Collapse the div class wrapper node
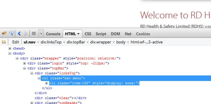Screen dimensions: 211x104 click(x=17, y=58)
